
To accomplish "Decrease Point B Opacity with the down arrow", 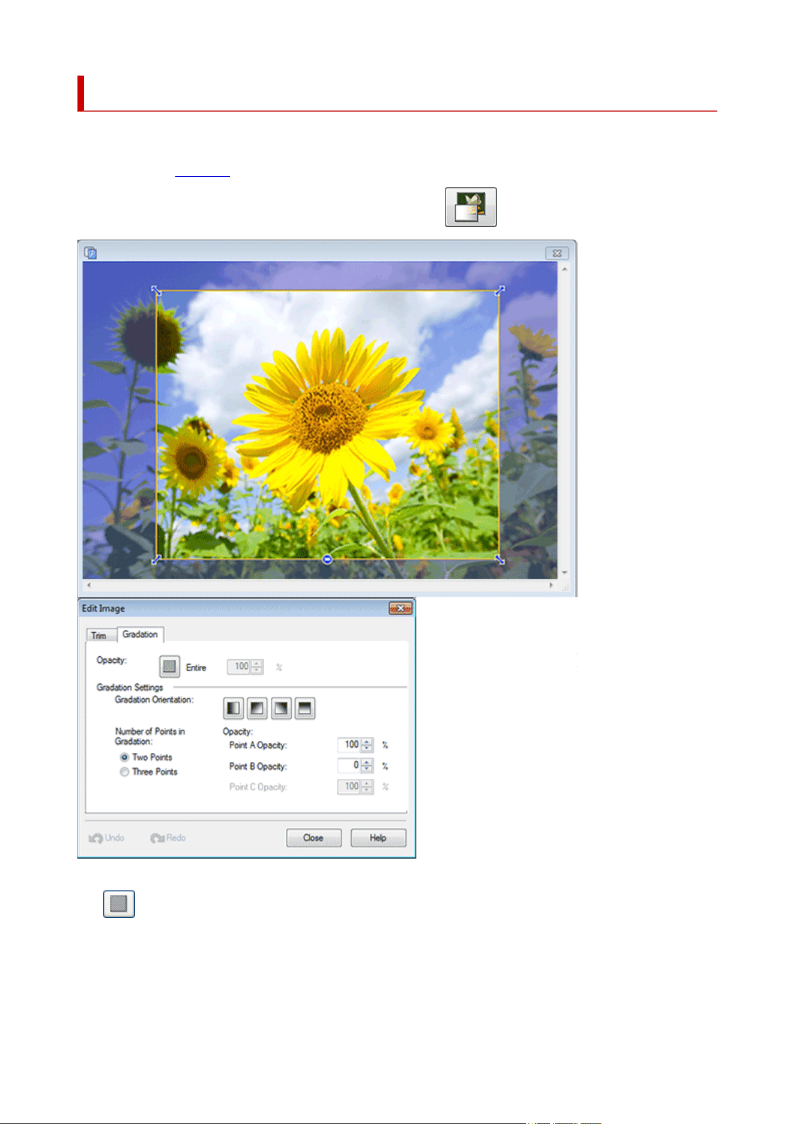I will click(367, 770).
